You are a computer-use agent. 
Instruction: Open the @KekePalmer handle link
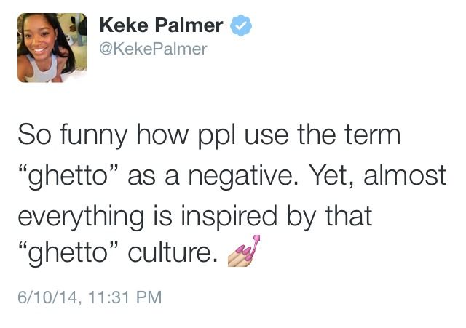(x=153, y=49)
